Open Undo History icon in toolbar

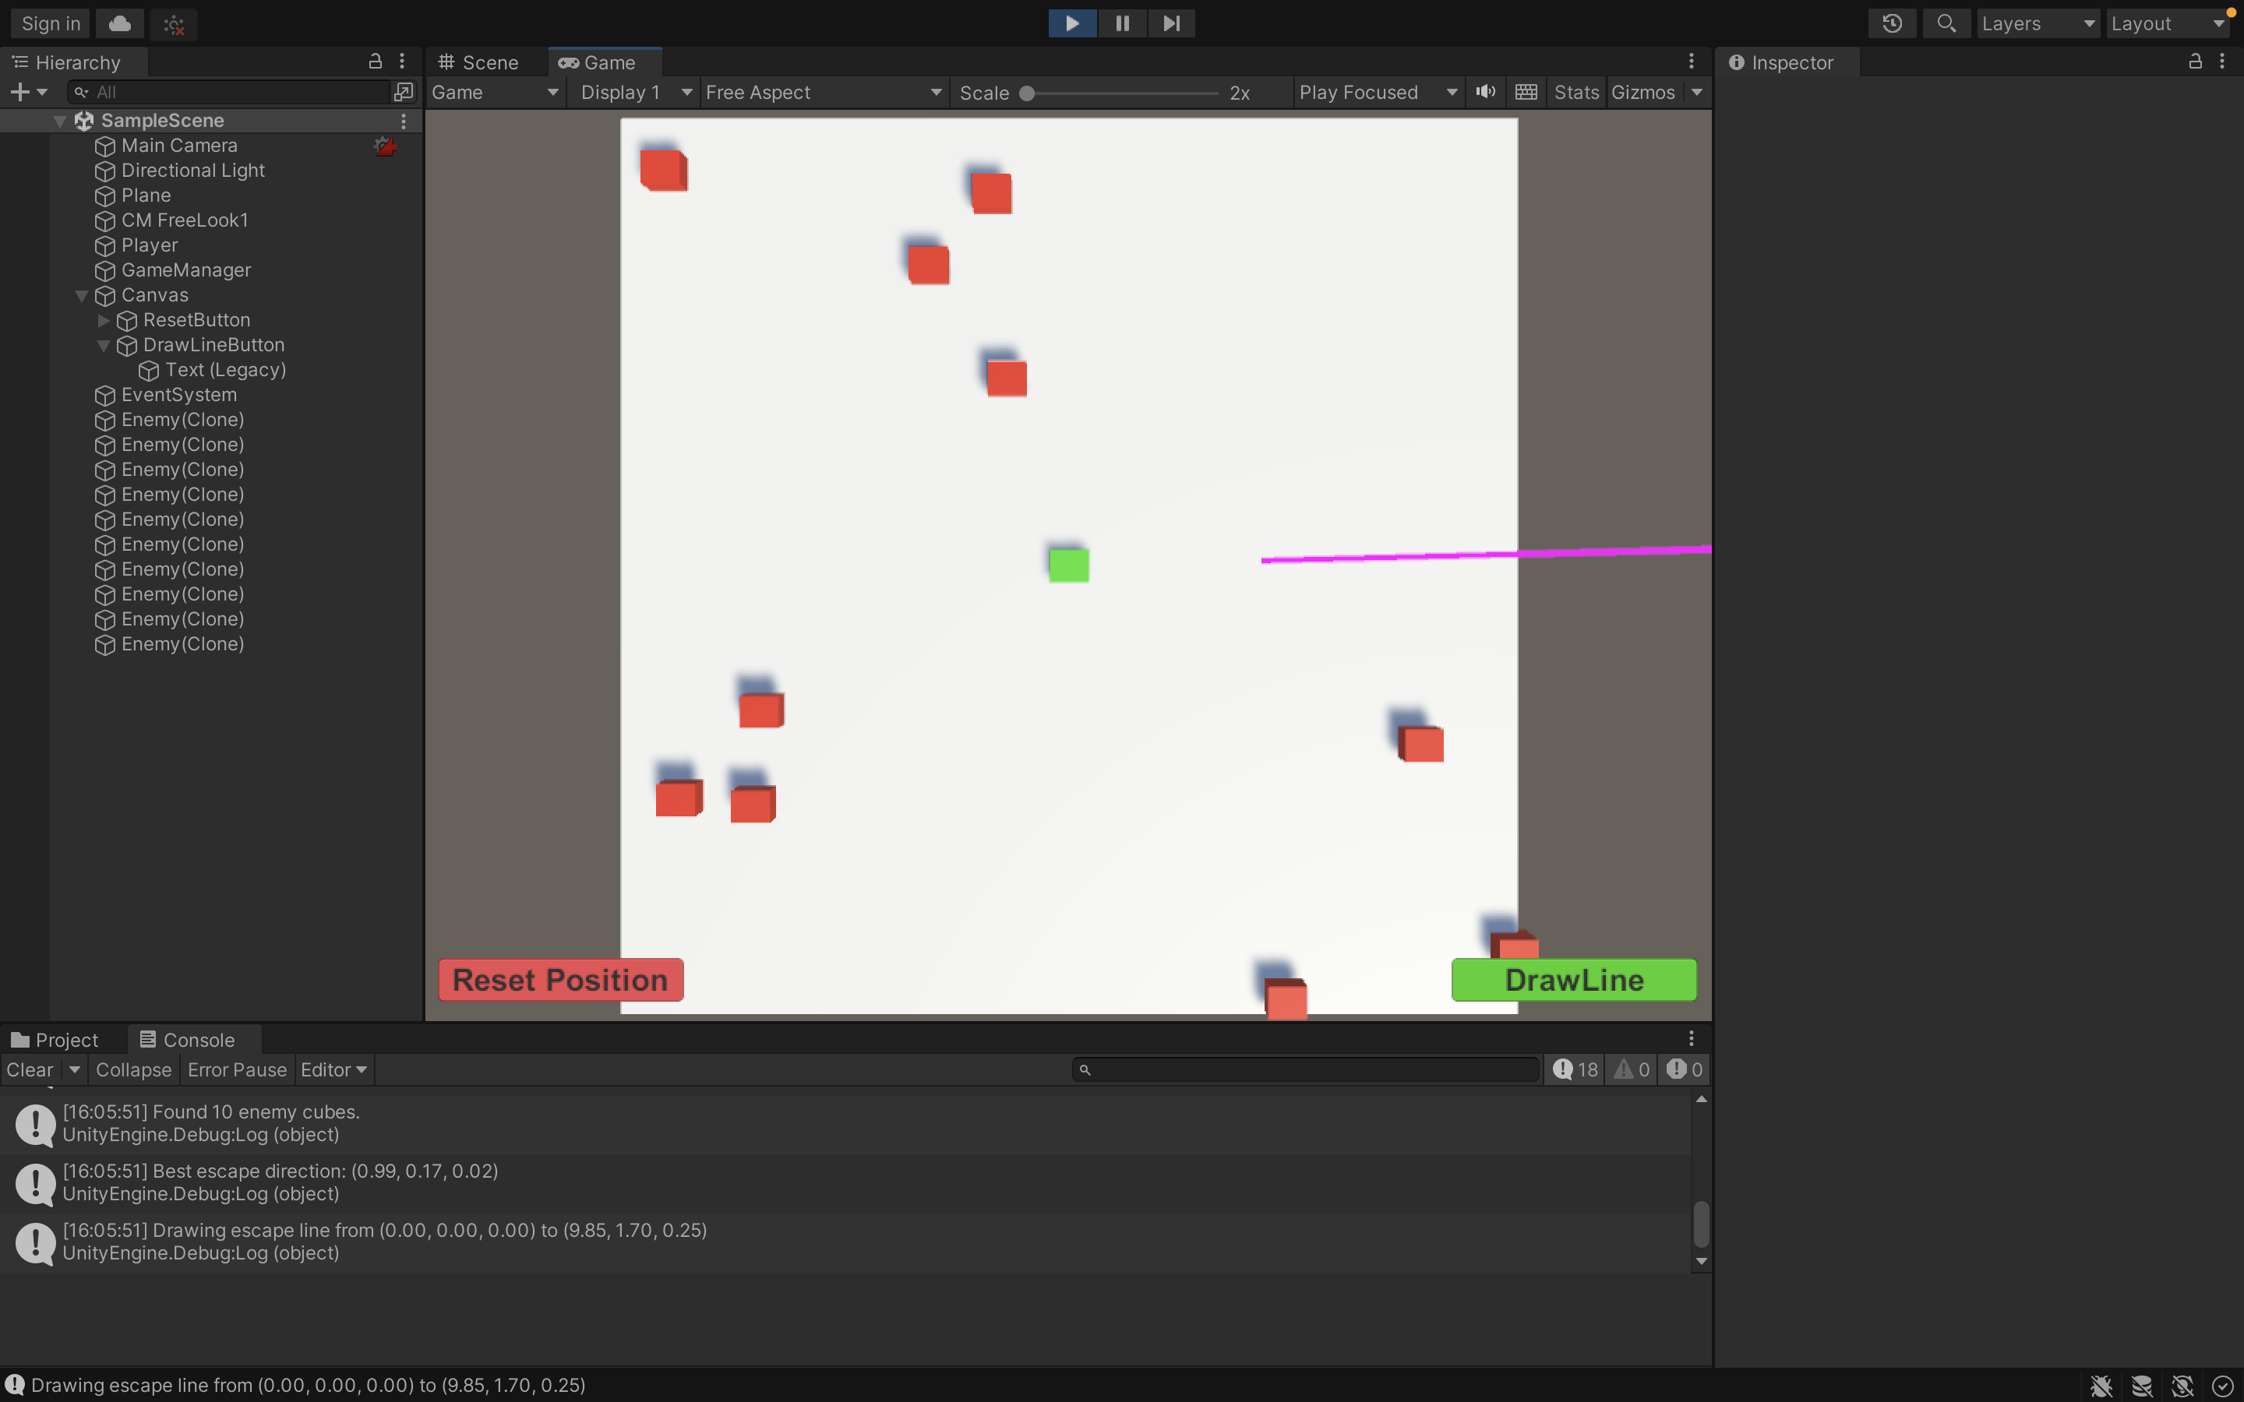pos(1892,23)
